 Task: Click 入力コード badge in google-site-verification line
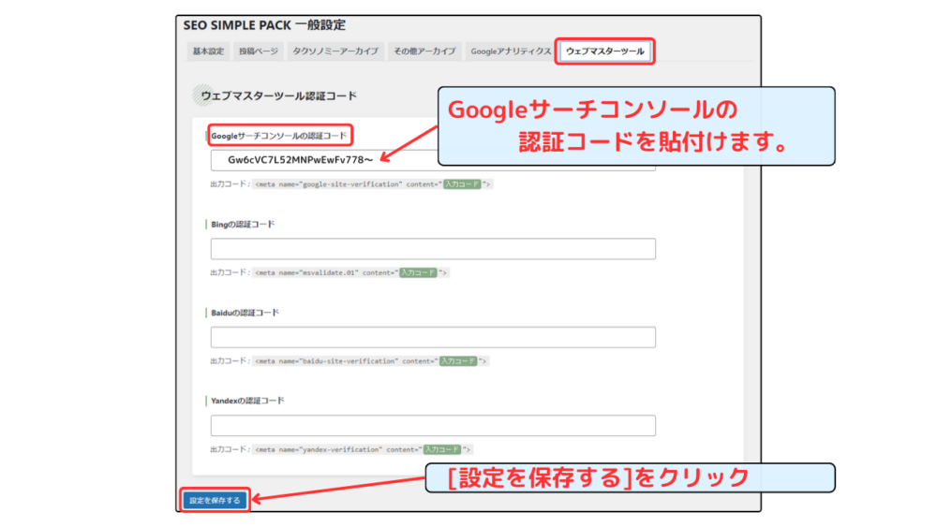tap(462, 184)
